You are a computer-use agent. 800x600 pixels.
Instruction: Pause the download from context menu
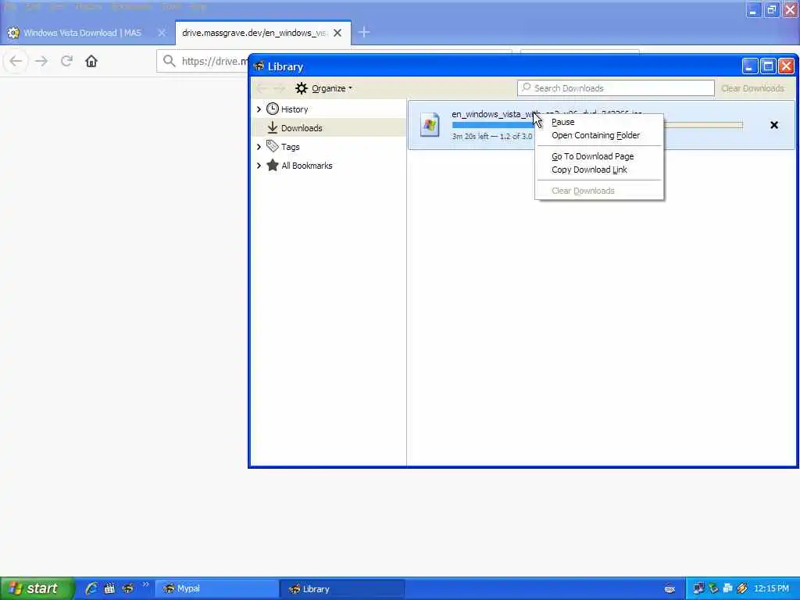562,122
